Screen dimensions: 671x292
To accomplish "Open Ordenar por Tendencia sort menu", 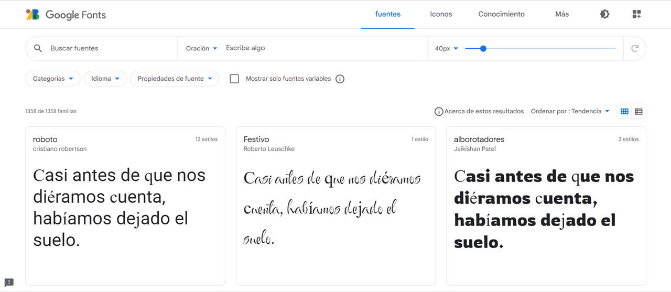I will tap(570, 111).
